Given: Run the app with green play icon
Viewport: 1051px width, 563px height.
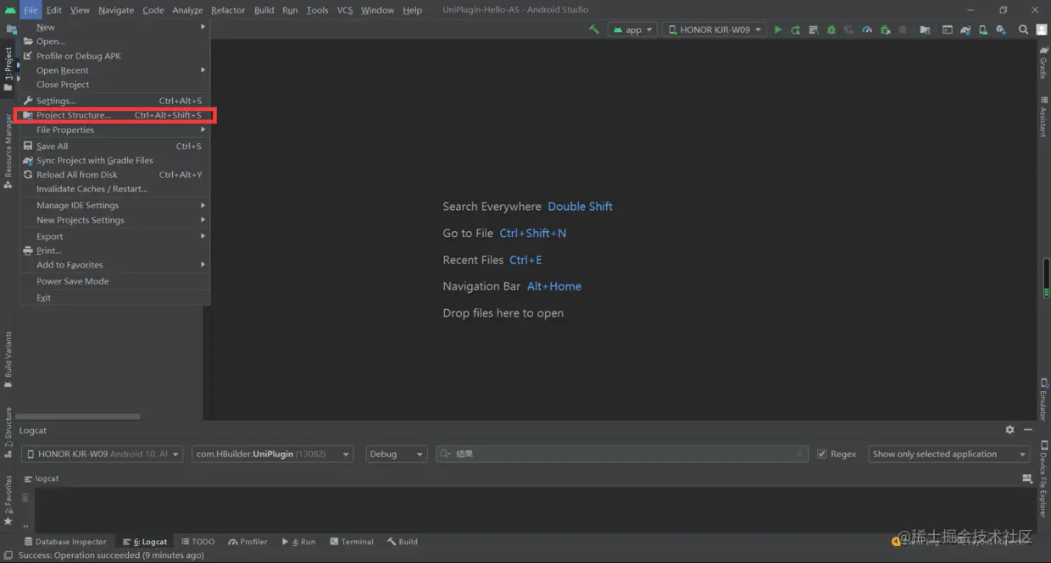Looking at the screenshot, I should click(x=778, y=30).
